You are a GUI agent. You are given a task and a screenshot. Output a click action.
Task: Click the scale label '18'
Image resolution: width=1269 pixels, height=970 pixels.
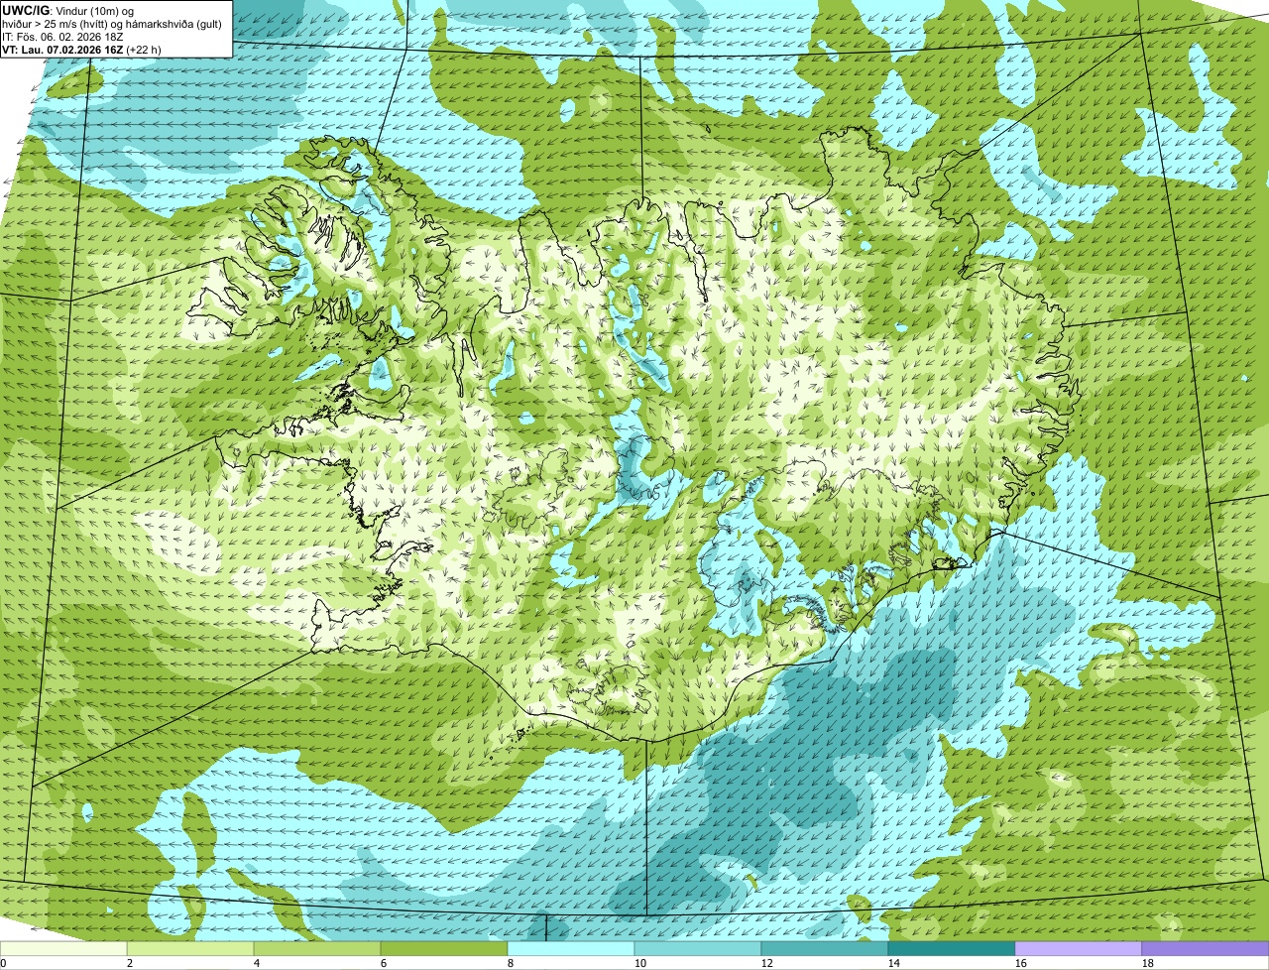(1148, 963)
